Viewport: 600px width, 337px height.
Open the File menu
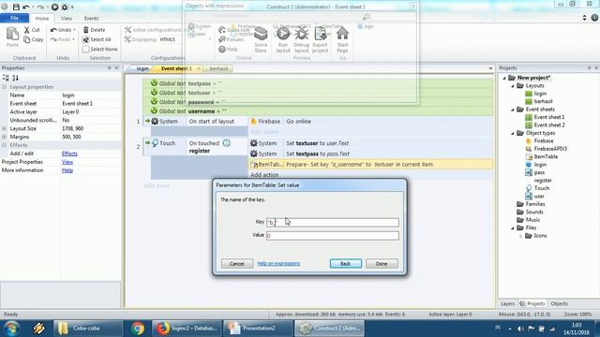point(15,18)
